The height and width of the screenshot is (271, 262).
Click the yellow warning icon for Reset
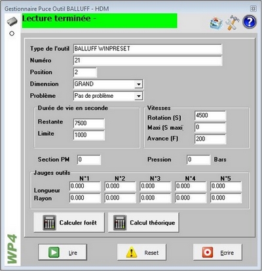132,252
